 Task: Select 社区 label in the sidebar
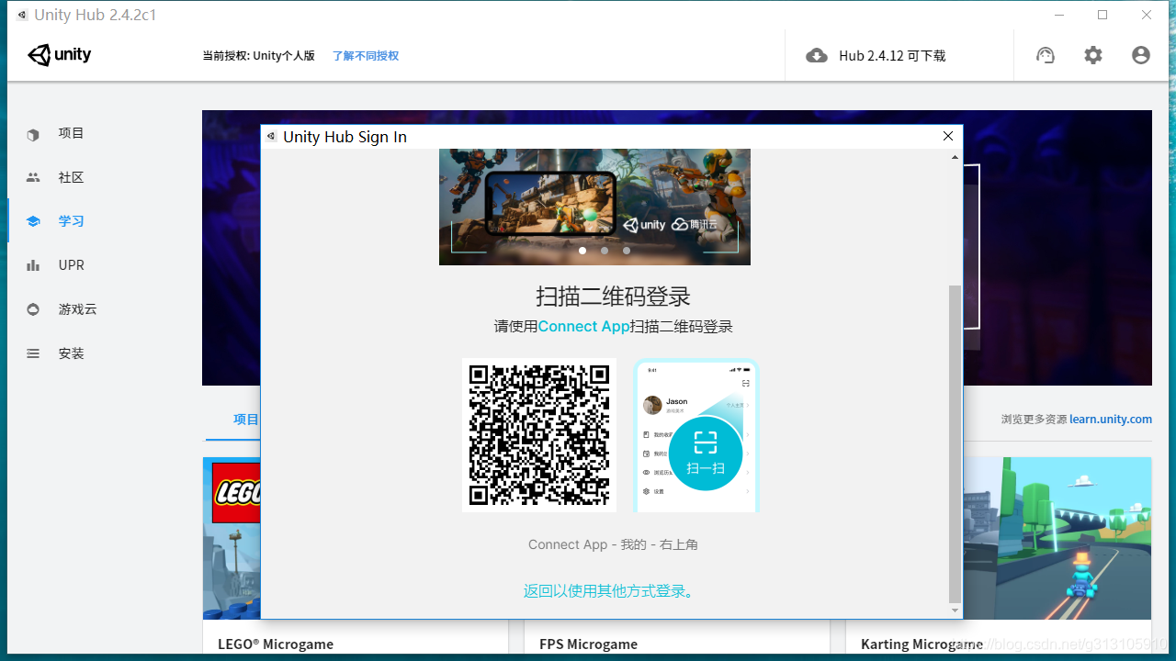click(71, 177)
